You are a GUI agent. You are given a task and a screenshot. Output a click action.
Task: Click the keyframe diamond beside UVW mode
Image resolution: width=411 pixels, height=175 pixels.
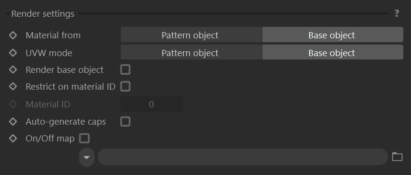[x=13, y=53]
